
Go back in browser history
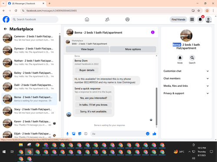4,11
